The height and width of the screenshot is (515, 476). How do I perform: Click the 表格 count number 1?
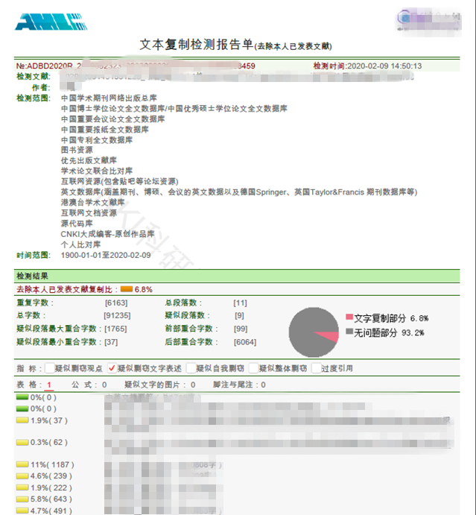(49, 385)
